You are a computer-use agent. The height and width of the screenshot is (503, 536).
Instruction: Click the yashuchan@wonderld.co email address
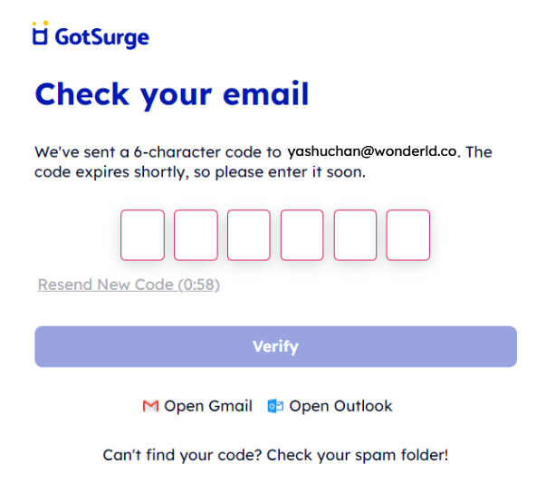[372, 151]
